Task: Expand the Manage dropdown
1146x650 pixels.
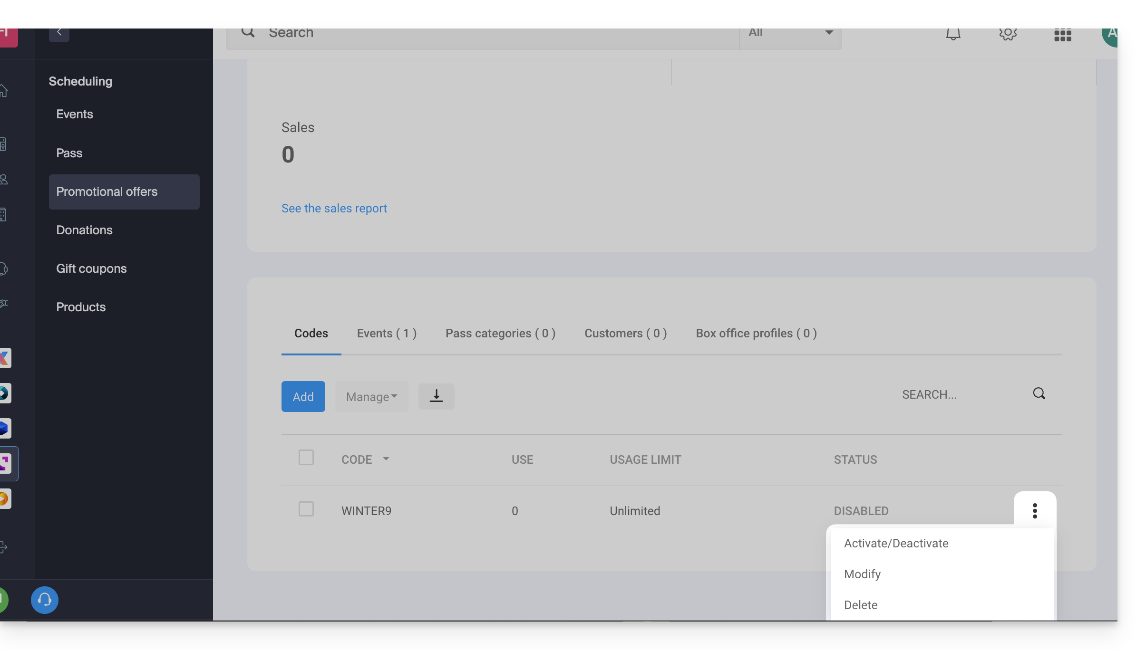Action: (x=371, y=396)
